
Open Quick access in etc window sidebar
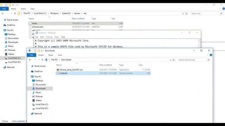(x=13, y=20)
